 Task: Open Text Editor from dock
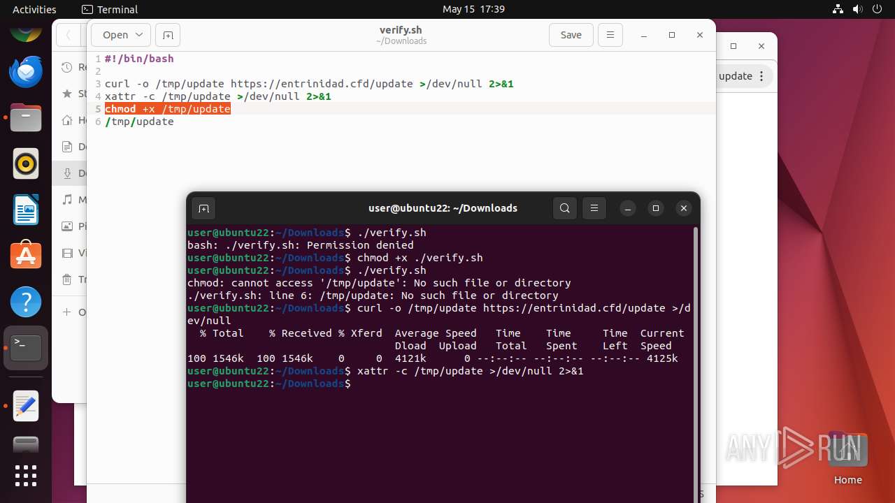click(x=26, y=406)
